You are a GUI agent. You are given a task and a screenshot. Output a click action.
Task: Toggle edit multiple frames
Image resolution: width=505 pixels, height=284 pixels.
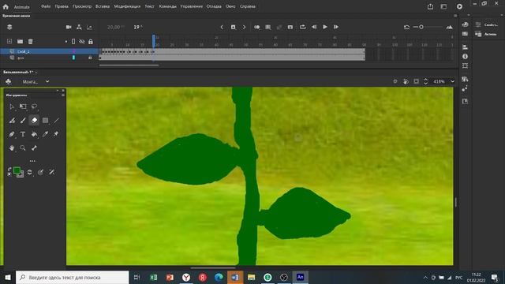(x=268, y=28)
